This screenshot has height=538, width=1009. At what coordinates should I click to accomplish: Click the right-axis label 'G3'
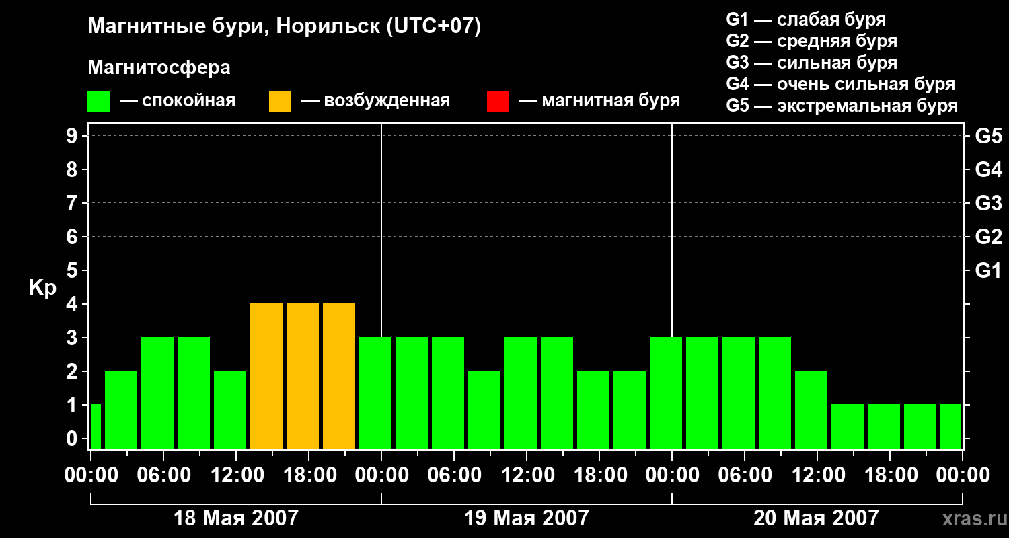[x=988, y=203]
